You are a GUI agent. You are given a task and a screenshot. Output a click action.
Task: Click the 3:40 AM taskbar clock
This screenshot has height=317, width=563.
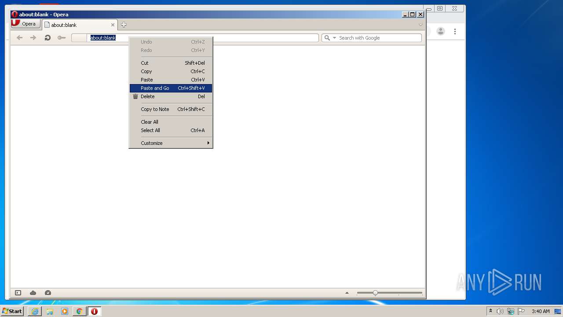tap(541, 311)
